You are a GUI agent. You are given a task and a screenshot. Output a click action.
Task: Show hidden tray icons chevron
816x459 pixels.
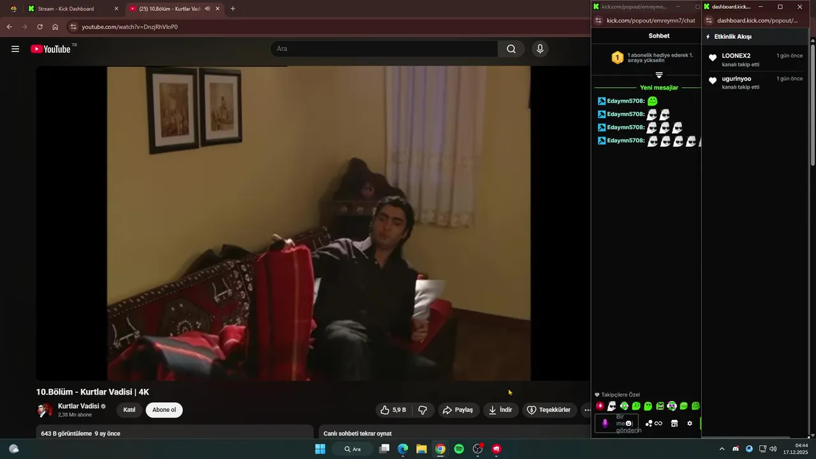coord(722,449)
